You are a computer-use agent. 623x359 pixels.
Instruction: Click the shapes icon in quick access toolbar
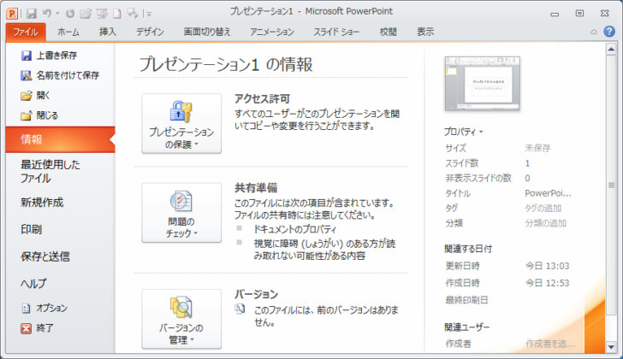(x=133, y=14)
